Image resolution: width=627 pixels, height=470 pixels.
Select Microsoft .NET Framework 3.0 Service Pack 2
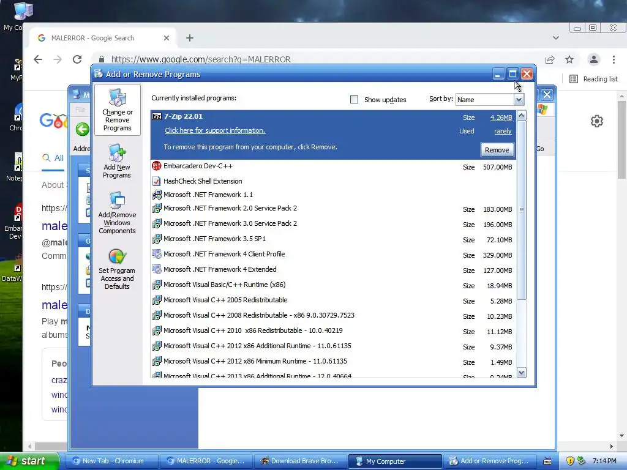click(334, 224)
